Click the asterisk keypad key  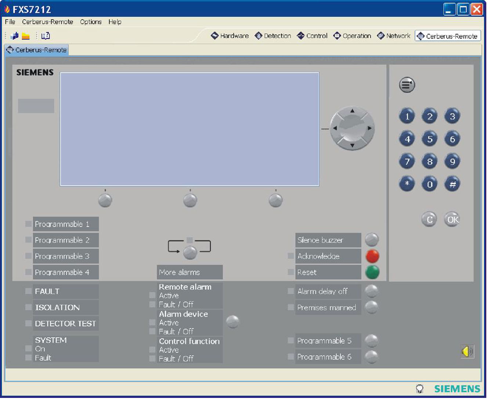click(x=407, y=184)
